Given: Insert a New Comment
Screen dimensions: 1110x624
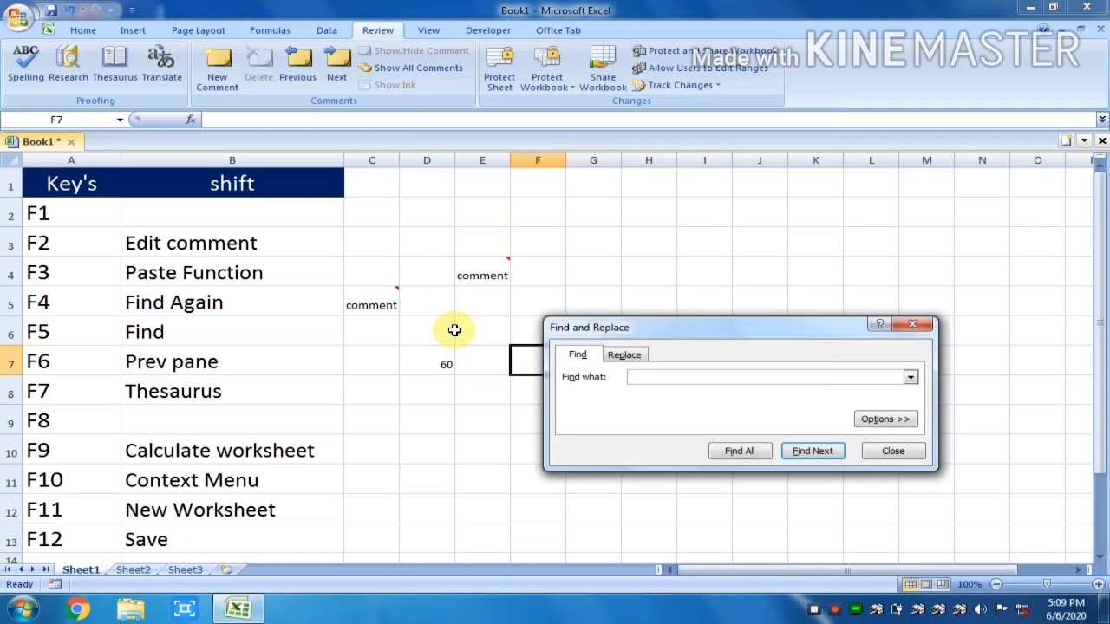Looking at the screenshot, I should 217,69.
